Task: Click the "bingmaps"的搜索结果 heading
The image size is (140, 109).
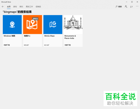Action: [17, 12]
